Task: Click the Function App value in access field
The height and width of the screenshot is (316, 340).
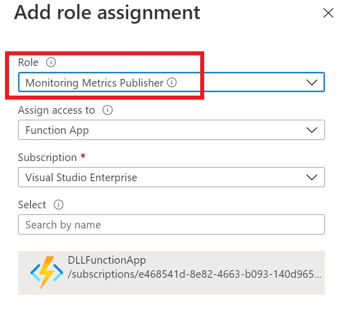Action: tap(57, 130)
